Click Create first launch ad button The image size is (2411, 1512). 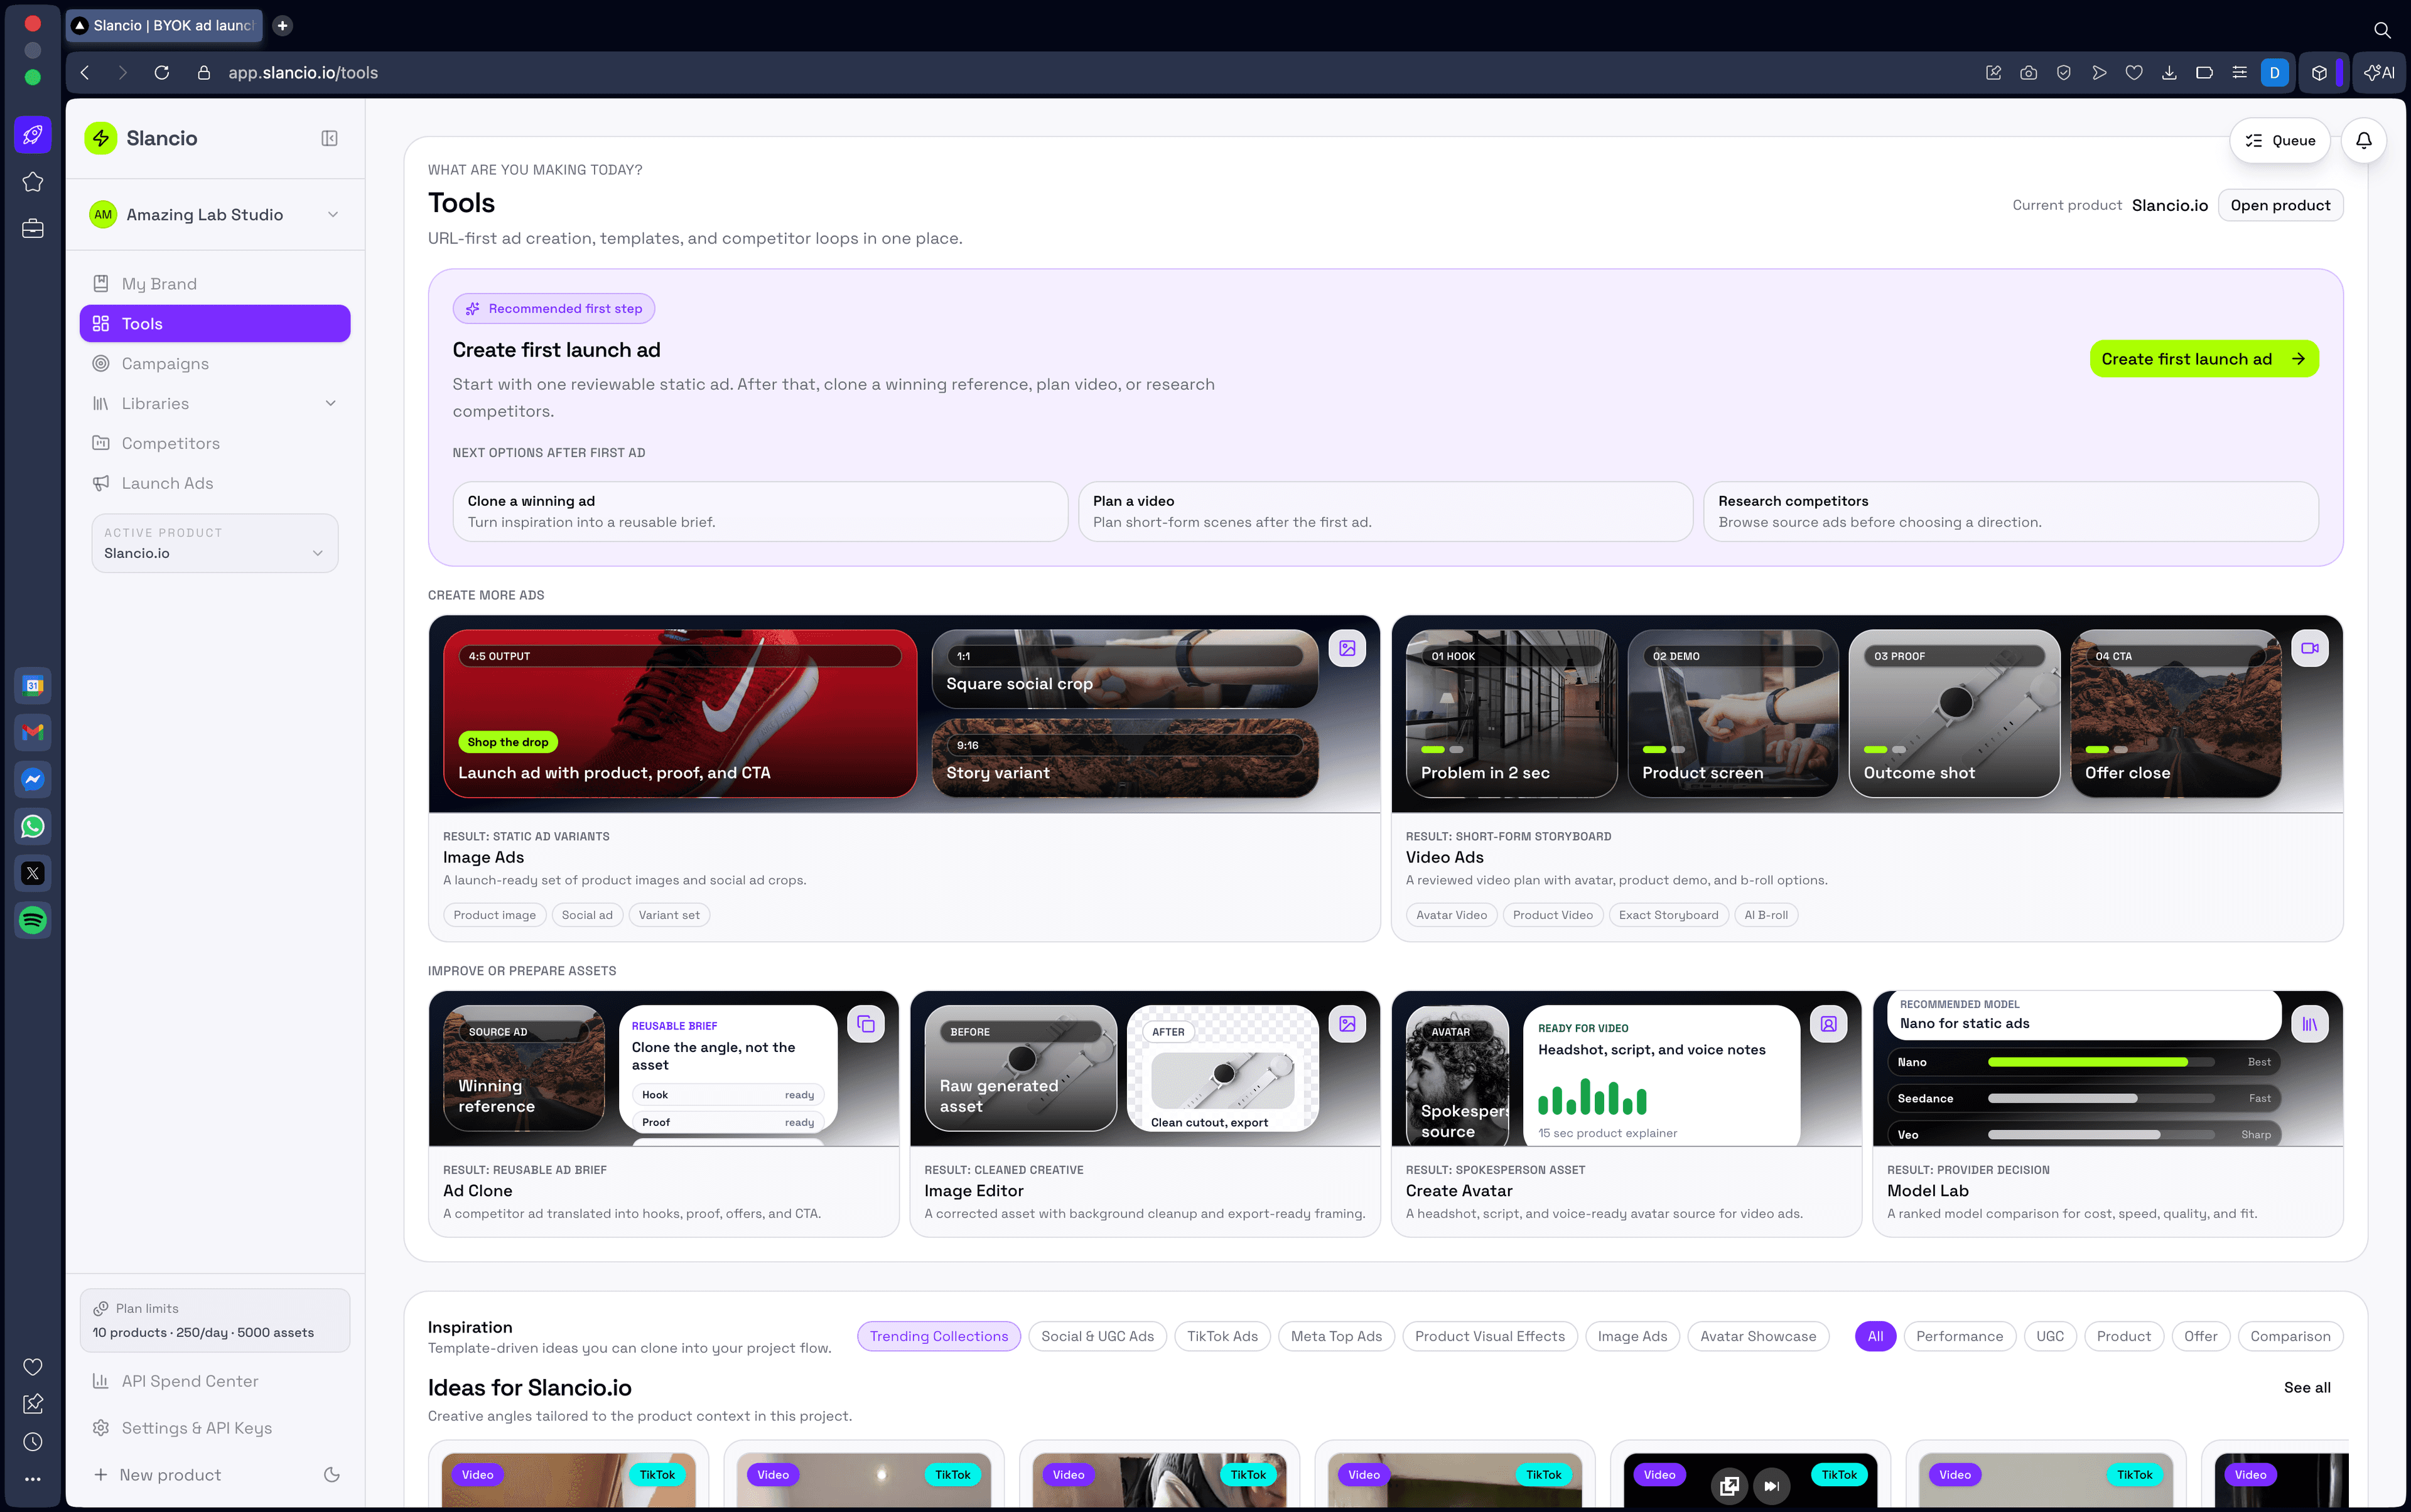tap(2204, 359)
